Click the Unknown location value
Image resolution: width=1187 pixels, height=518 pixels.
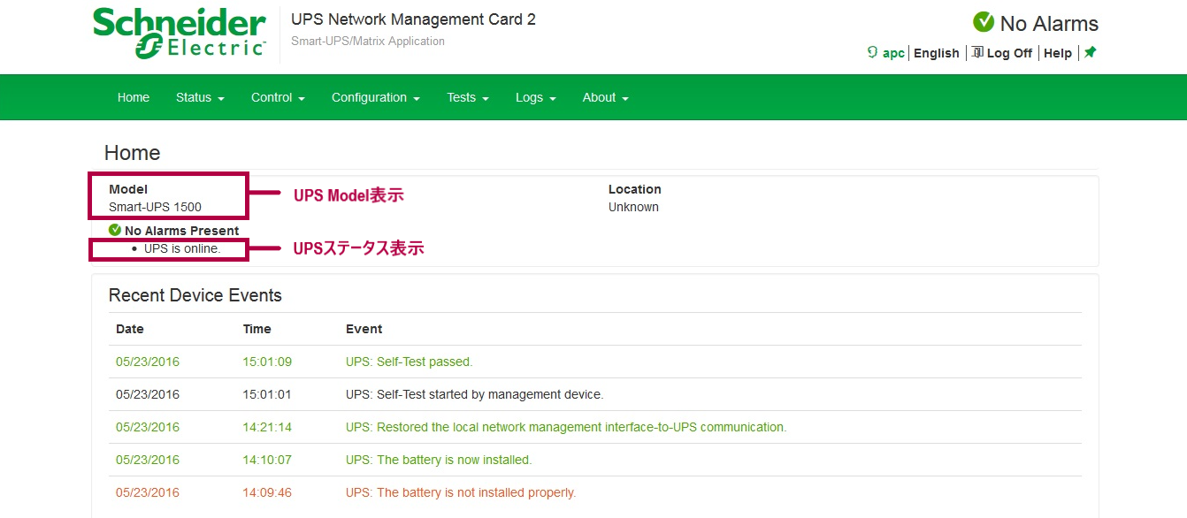point(633,207)
